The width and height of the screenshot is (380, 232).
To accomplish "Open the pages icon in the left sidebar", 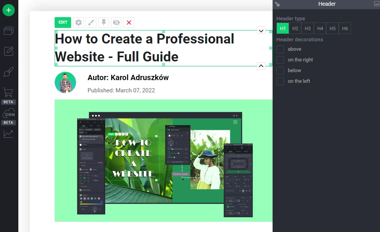I will click(x=8, y=31).
